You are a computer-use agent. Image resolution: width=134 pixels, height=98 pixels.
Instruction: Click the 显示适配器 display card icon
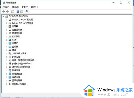[10, 80]
